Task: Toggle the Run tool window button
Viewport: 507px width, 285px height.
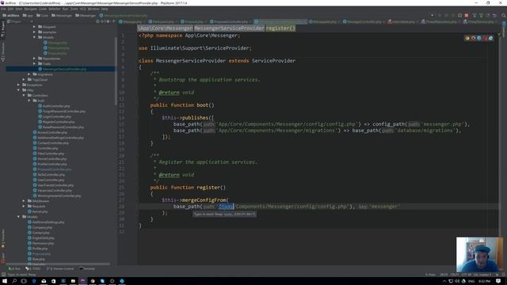Action: coord(14,268)
